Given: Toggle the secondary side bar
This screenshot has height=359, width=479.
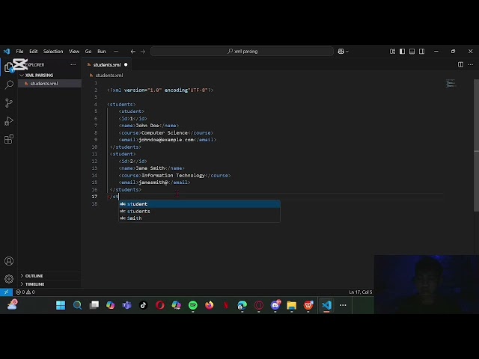Looking at the screenshot, I should coord(422,52).
